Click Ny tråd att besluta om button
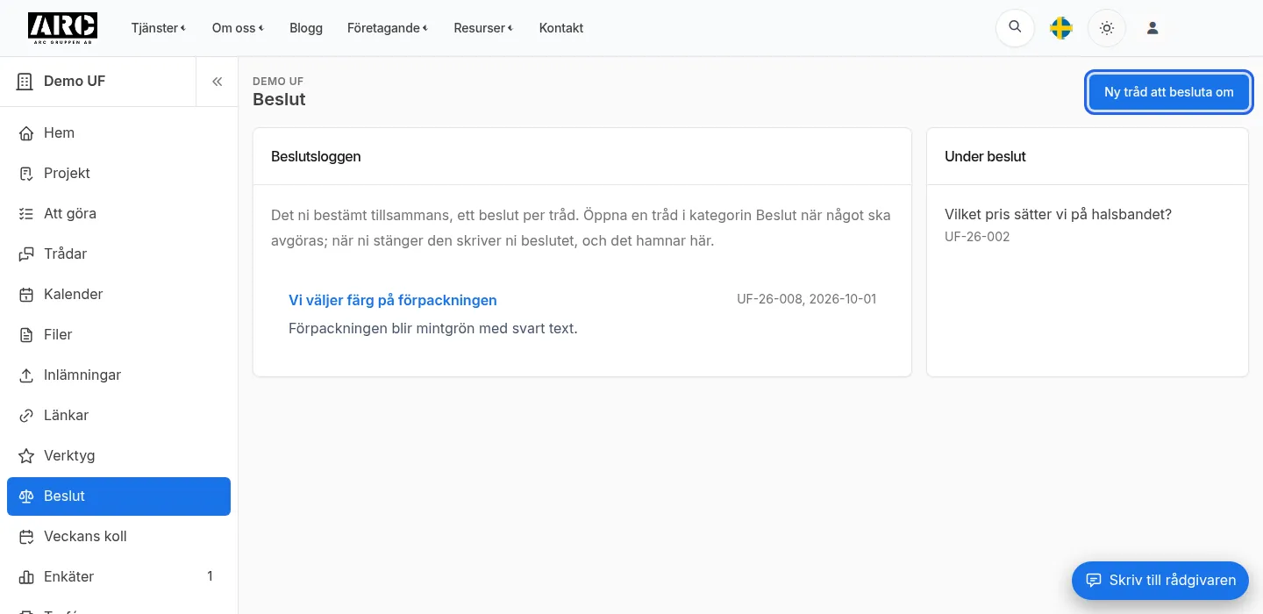 [x=1168, y=92]
